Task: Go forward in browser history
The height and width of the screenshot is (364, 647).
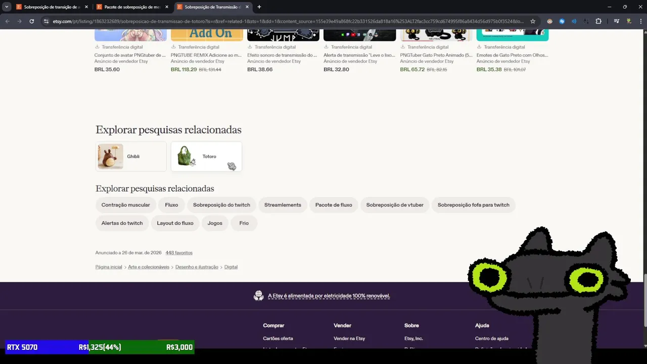Action: coord(19,21)
